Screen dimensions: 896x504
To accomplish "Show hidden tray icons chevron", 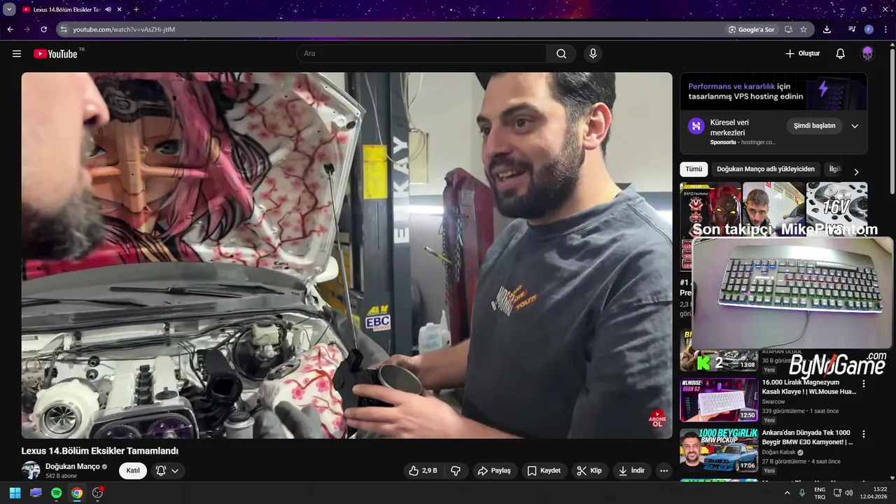I will (x=787, y=493).
